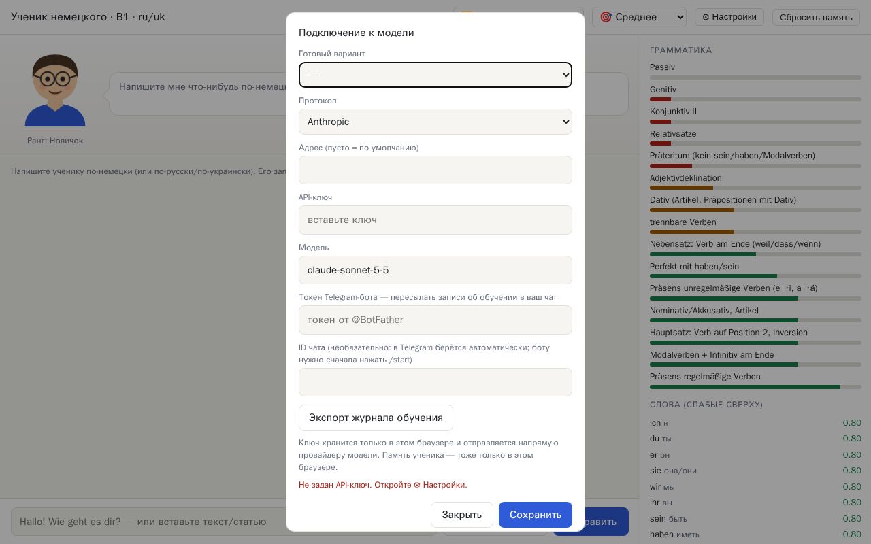
Task: Click Nebensatz: Verb am Ende item
Action: pos(755,248)
